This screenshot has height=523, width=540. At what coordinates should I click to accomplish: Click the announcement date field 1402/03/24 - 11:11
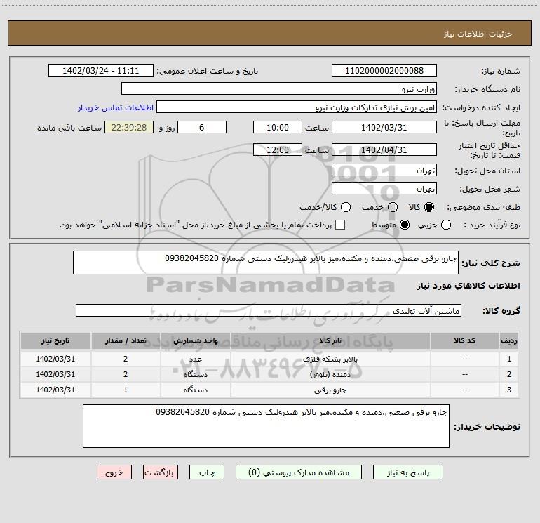click(100, 70)
